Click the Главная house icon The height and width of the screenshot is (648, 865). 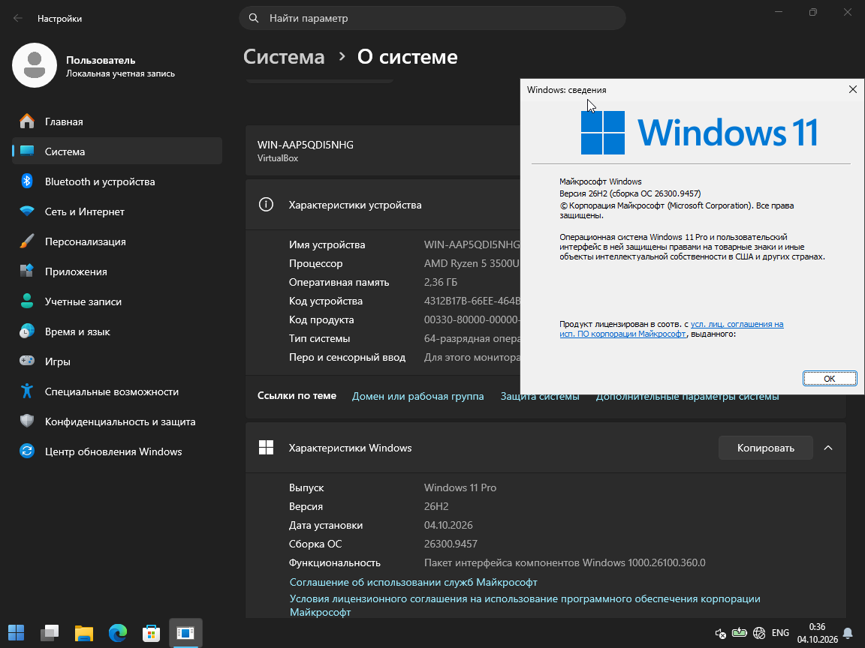26,121
